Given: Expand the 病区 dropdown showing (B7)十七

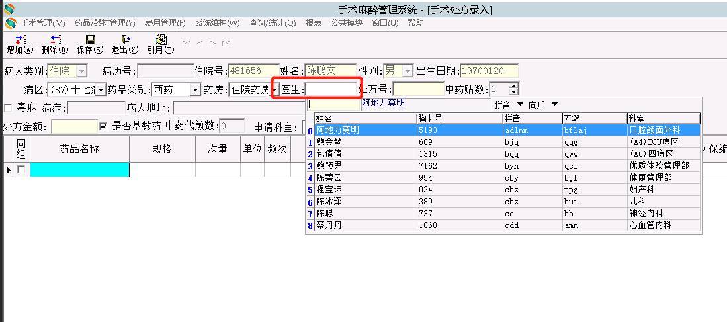Looking at the screenshot, I should pos(101,89).
